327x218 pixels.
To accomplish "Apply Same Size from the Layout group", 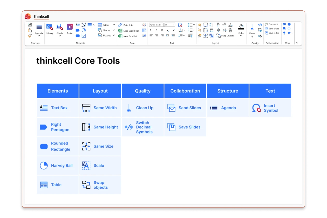I will 206,36.
